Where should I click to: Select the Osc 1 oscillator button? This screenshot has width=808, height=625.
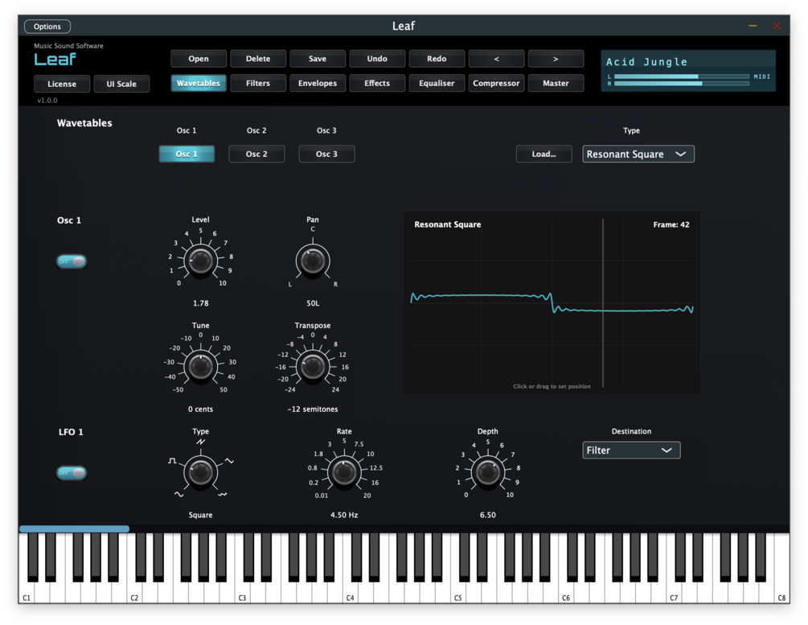[187, 154]
